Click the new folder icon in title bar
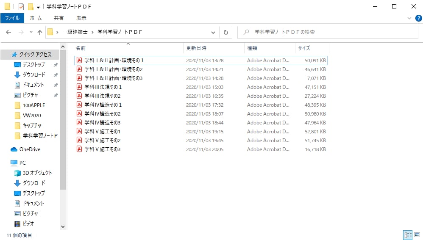 [x=31, y=6]
